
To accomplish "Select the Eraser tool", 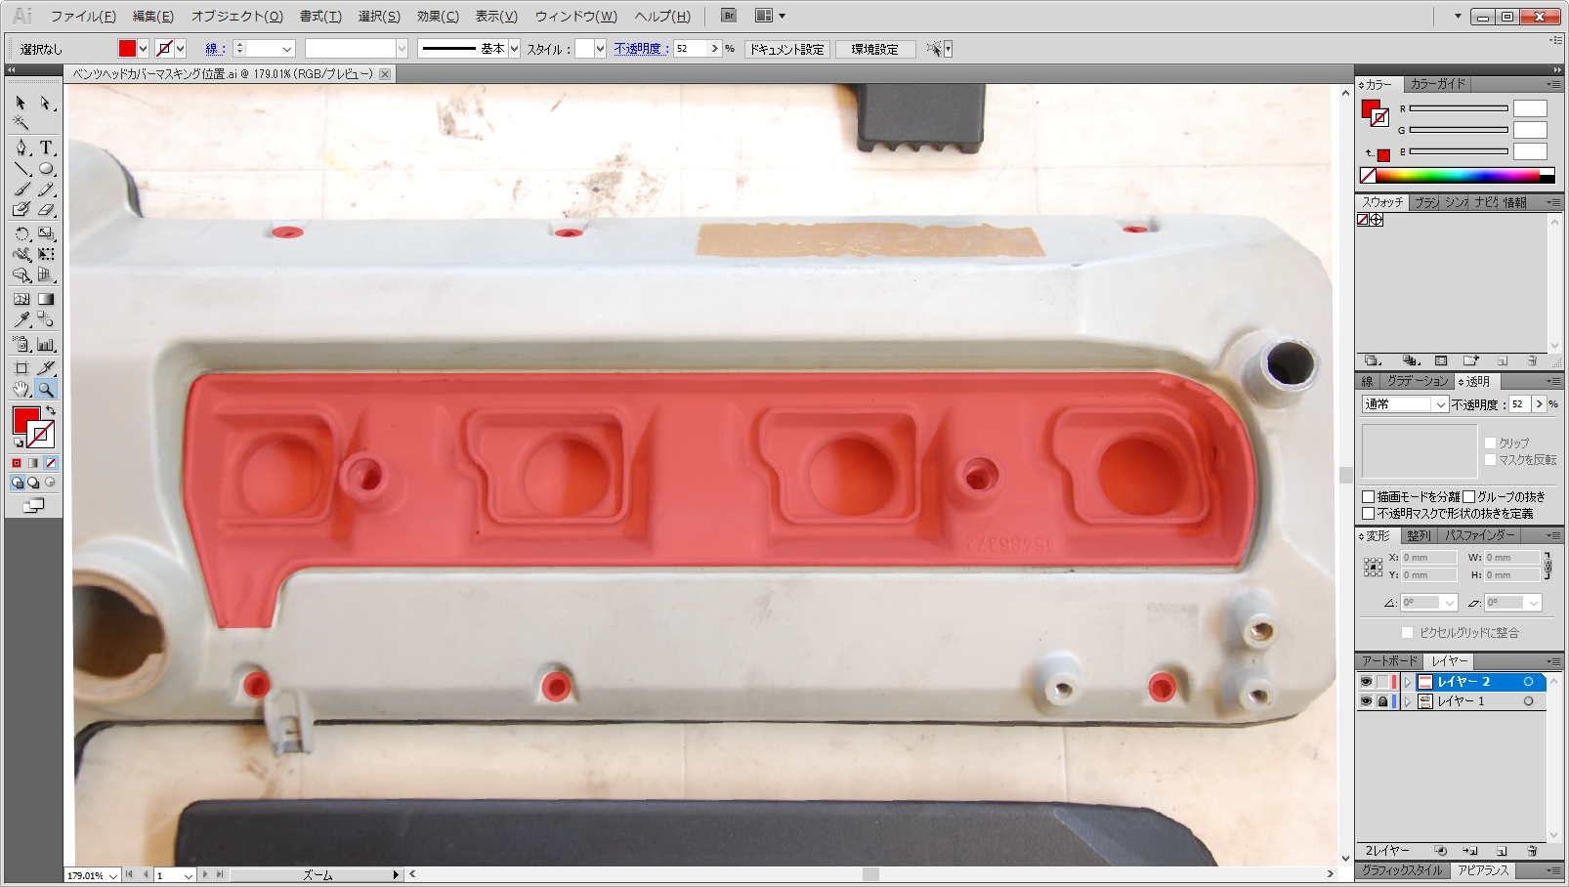I will [46, 209].
